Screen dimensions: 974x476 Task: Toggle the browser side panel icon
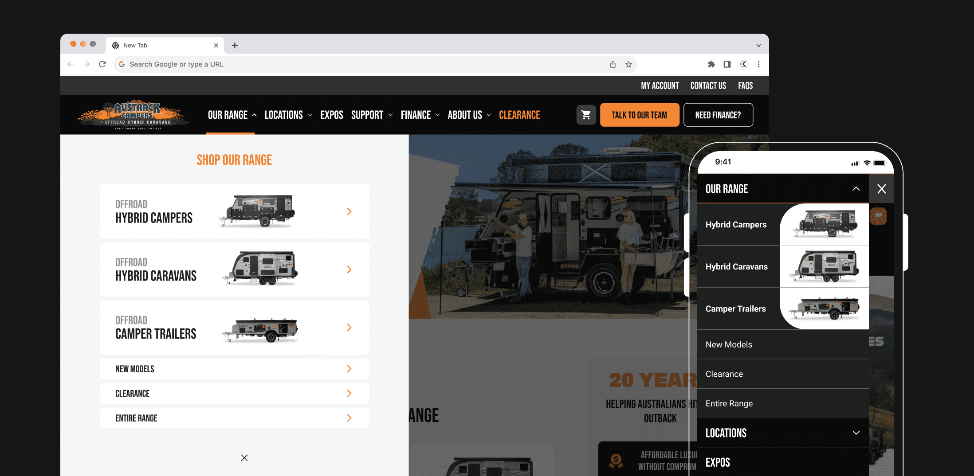point(727,64)
